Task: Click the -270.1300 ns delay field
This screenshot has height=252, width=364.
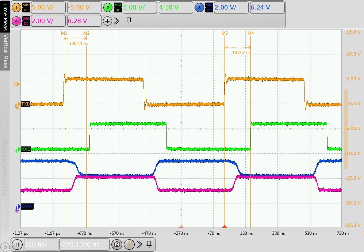Action: 84,244
